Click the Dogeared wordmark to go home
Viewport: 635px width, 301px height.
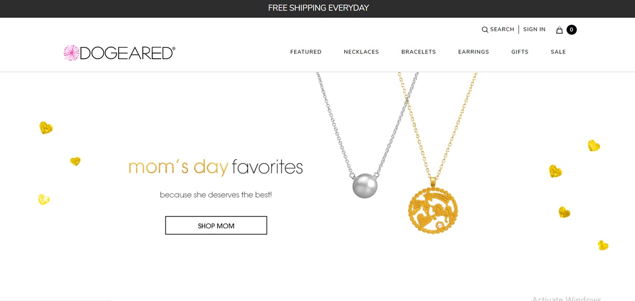point(127,53)
